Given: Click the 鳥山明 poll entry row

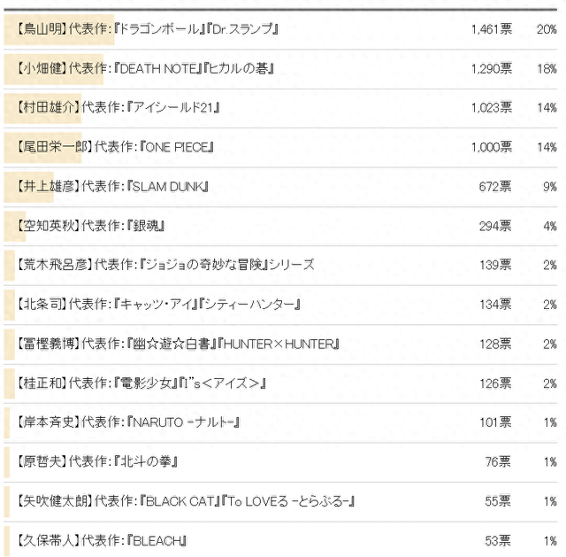Looking at the screenshot, I should coord(147,29).
